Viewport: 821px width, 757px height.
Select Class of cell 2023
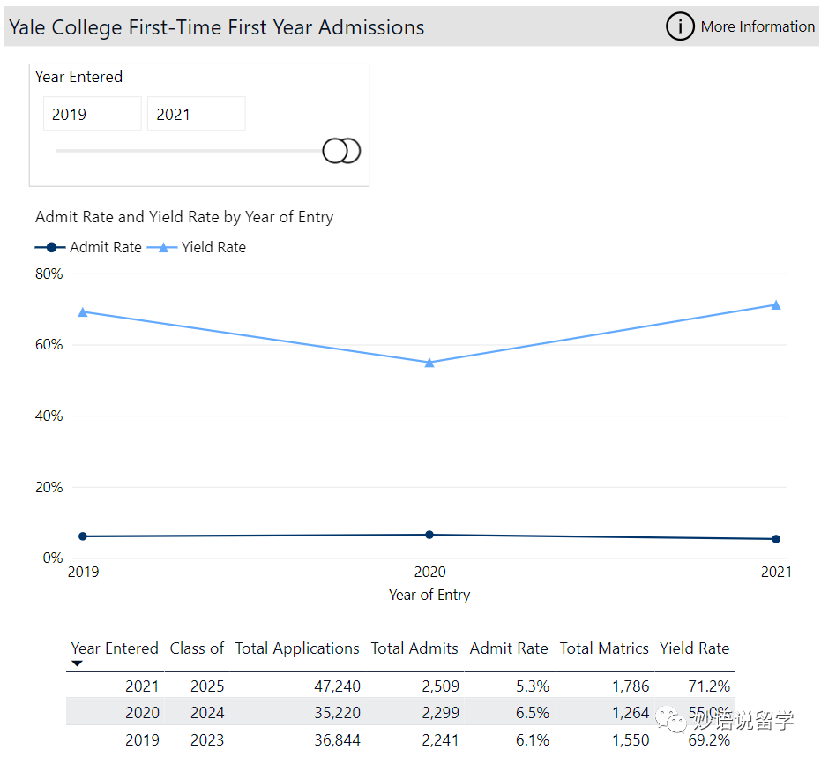207,740
